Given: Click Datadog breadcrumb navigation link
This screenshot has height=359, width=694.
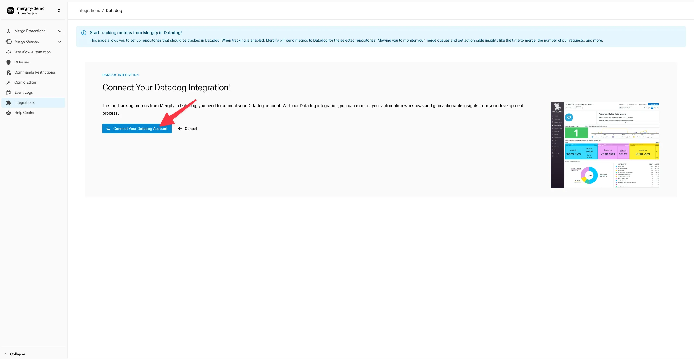Looking at the screenshot, I should [x=114, y=10].
